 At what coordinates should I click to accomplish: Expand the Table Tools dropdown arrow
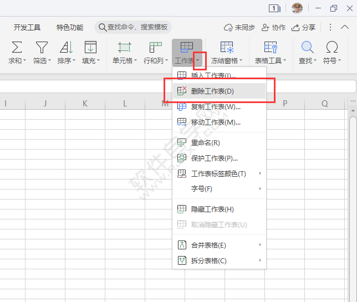pos(284,60)
